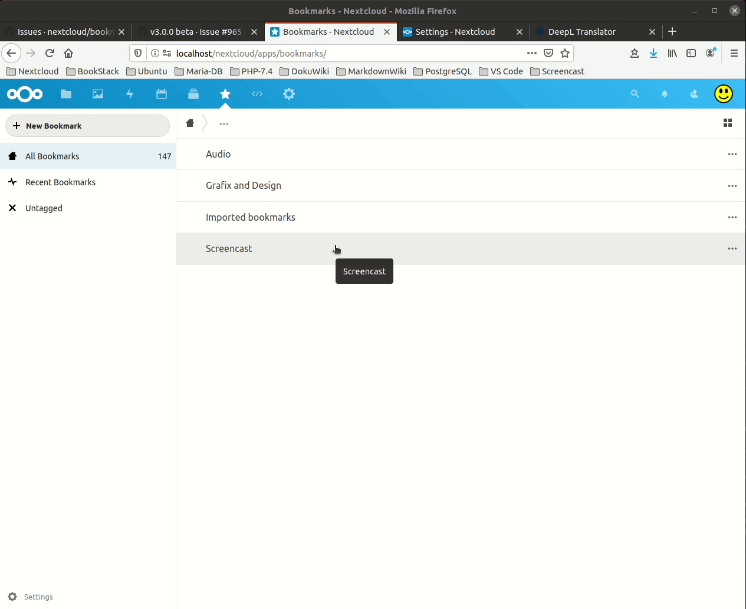
Task: Open actions menu for Imported bookmarks
Action: pyautogui.click(x=732, y=217)
